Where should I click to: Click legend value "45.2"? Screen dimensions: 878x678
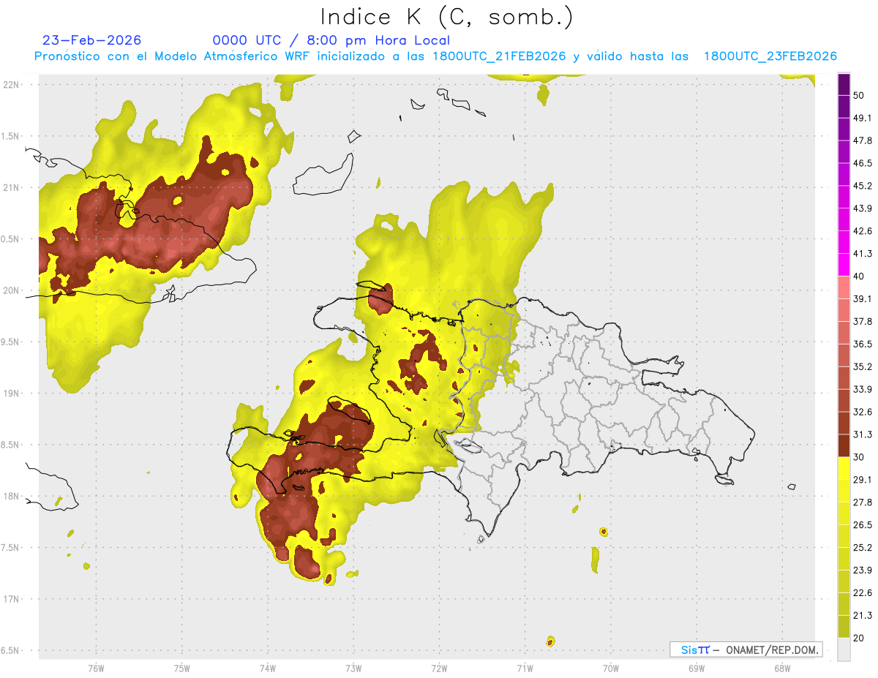[863, 186]
